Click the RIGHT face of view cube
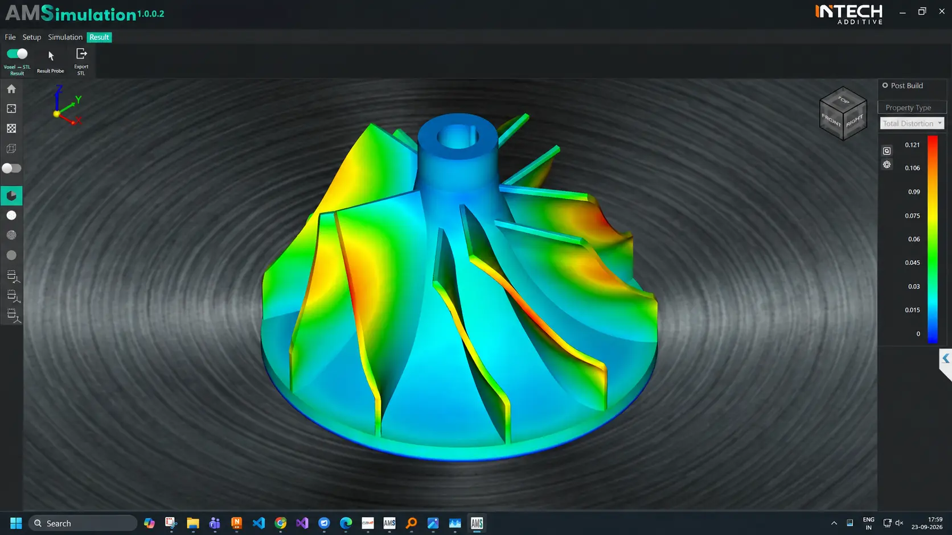This screenshot has height=535, width=952. [x=855, y=121]
